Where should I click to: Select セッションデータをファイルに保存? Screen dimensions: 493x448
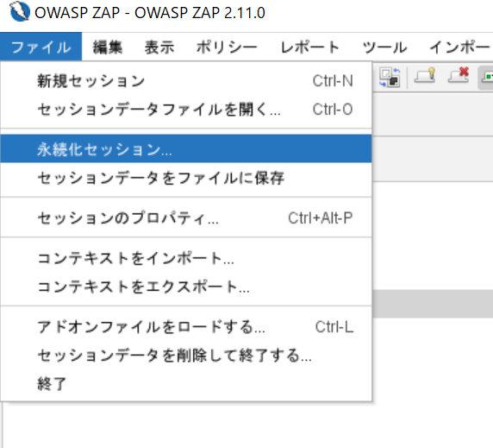(x=186, y=178)
